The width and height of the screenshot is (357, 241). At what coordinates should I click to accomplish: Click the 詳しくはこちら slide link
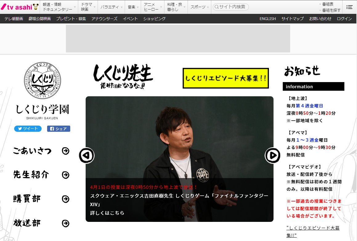pyautogui.click(x=107, y=213)
